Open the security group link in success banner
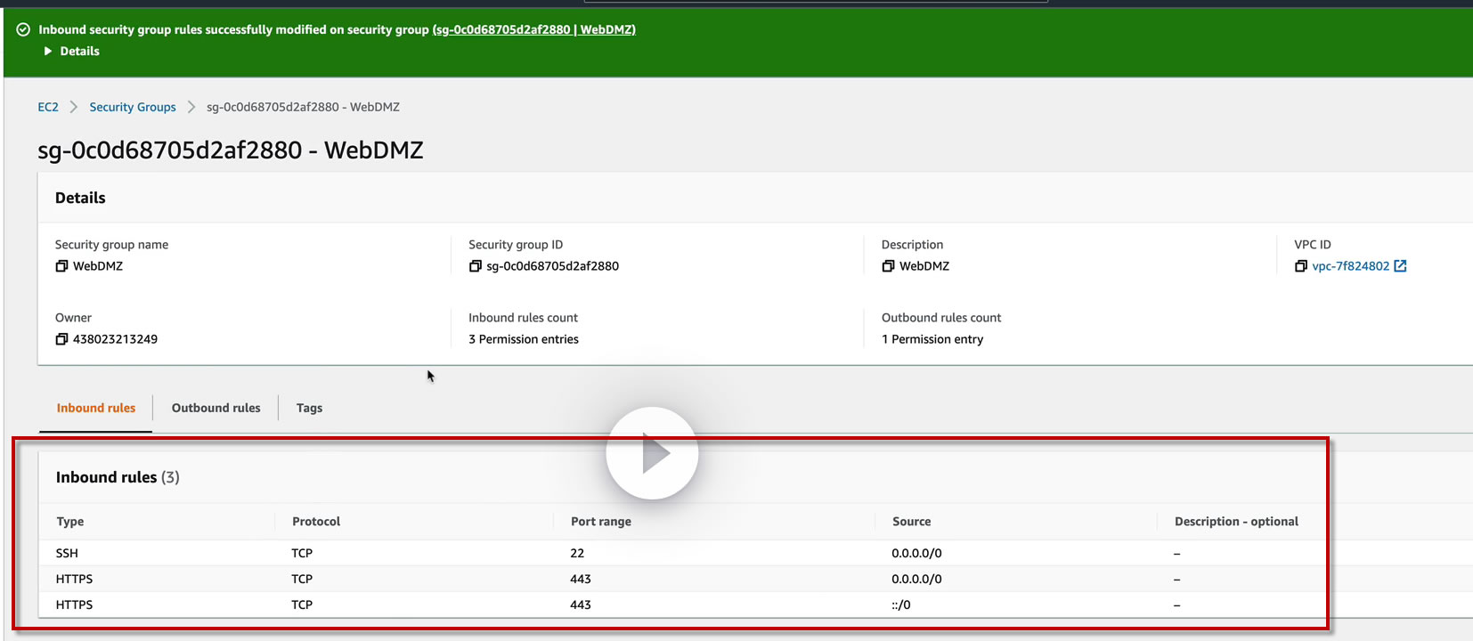The width and height of the screenshot is (1473, 641). (x=534, y=29)
